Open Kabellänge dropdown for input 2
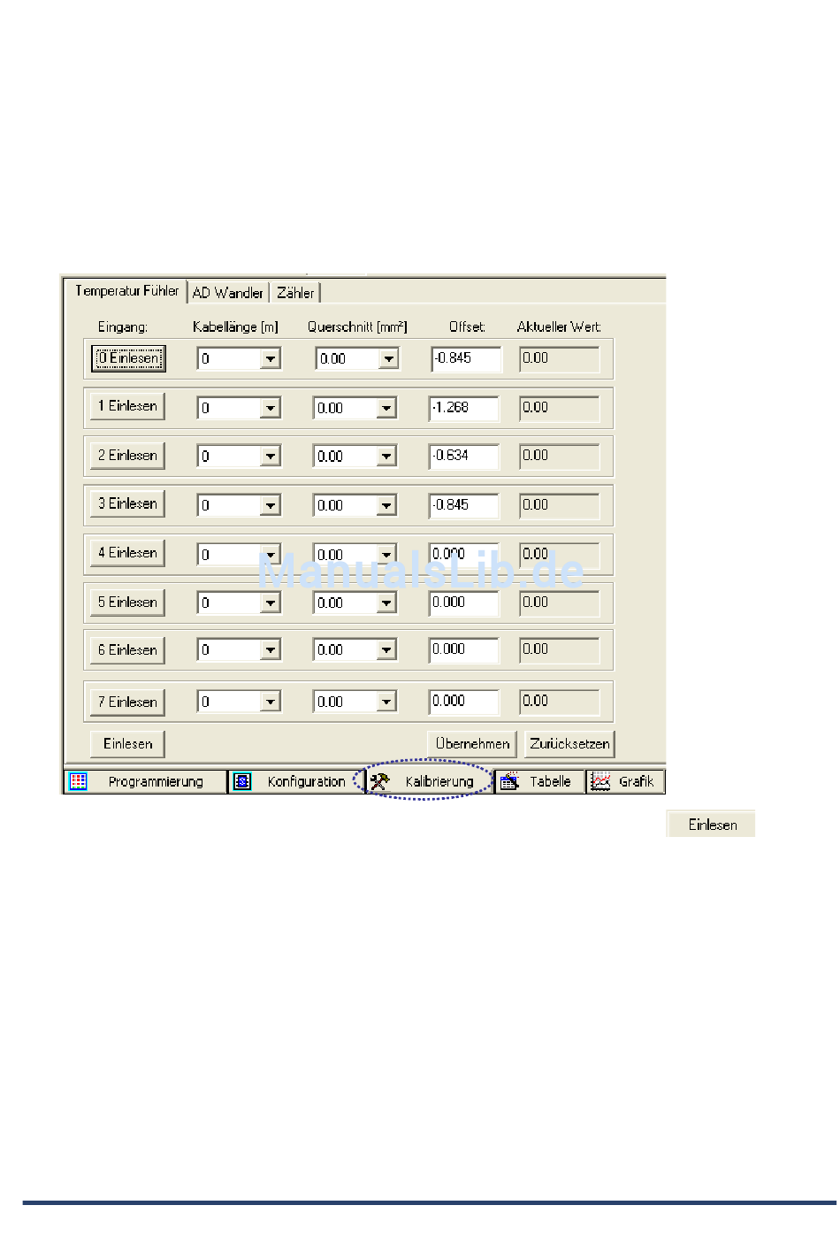Image resolution: width=840 pixels, height=1236 pixels. coord(271,457)
